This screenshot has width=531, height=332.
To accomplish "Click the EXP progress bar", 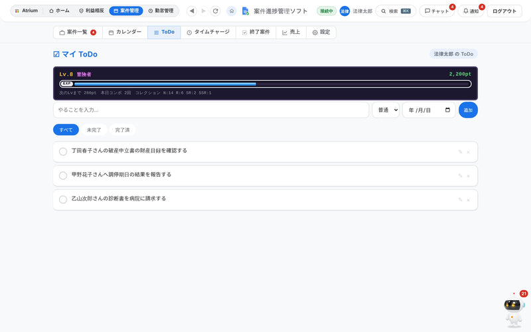I will tap(265, 84).
